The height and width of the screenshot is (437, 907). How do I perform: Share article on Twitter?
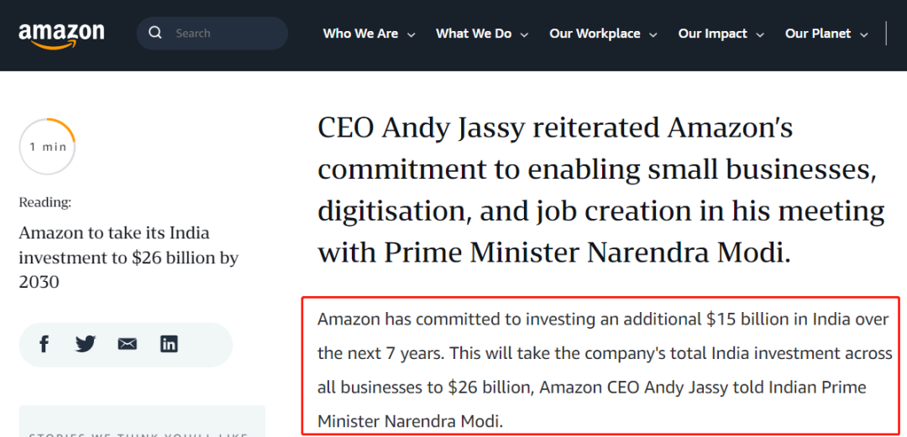[x=86, y=344]
